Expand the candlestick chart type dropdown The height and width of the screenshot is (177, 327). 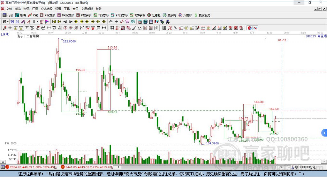tap(37, 22)
